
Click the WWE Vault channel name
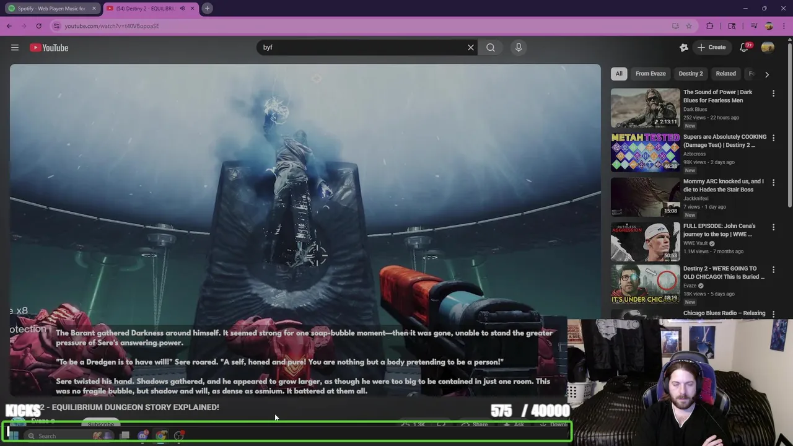tap(697, 243)
